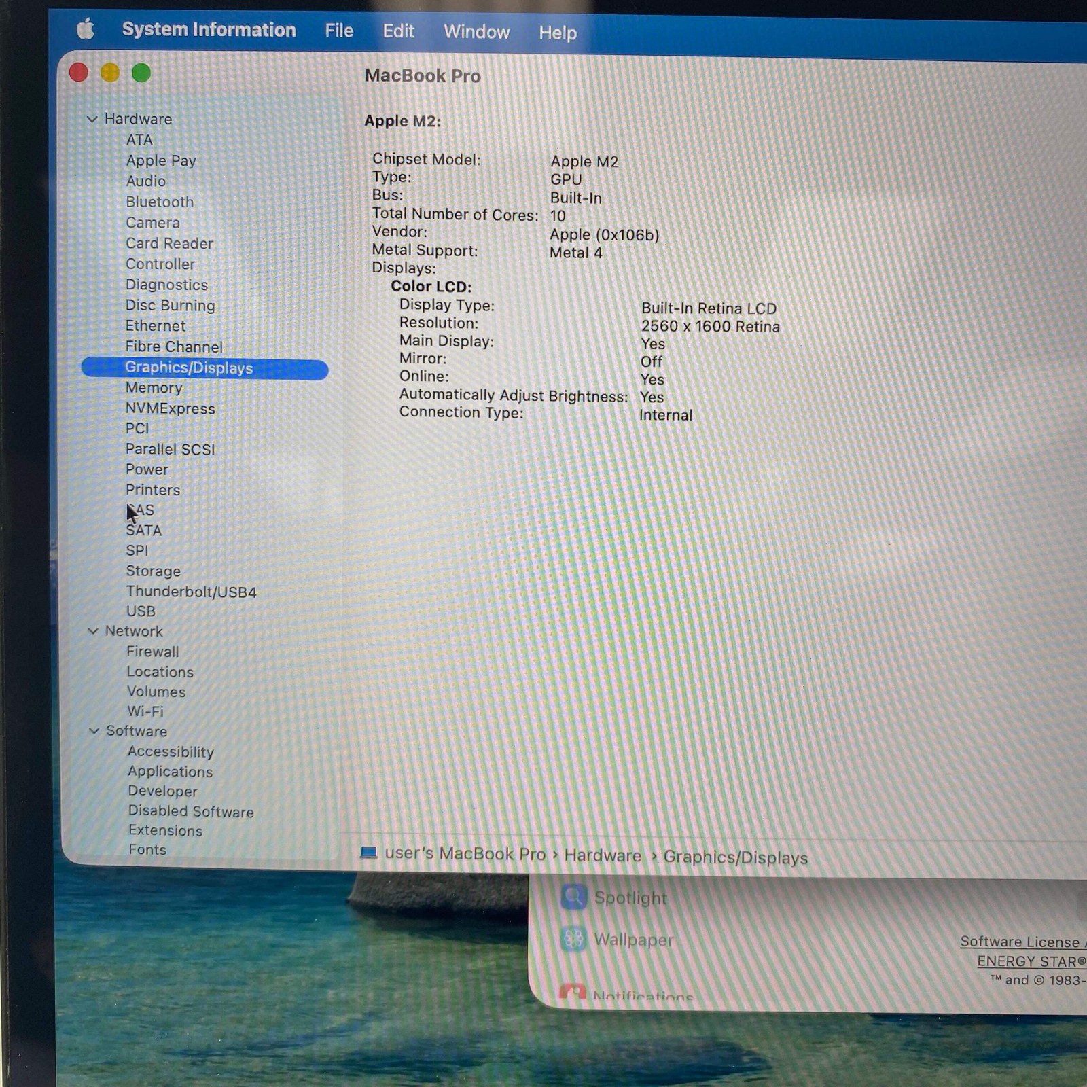Select Diagnostics in the sidebar
The width and height of the screenshot is (1087, 1087).
point(166,285)
